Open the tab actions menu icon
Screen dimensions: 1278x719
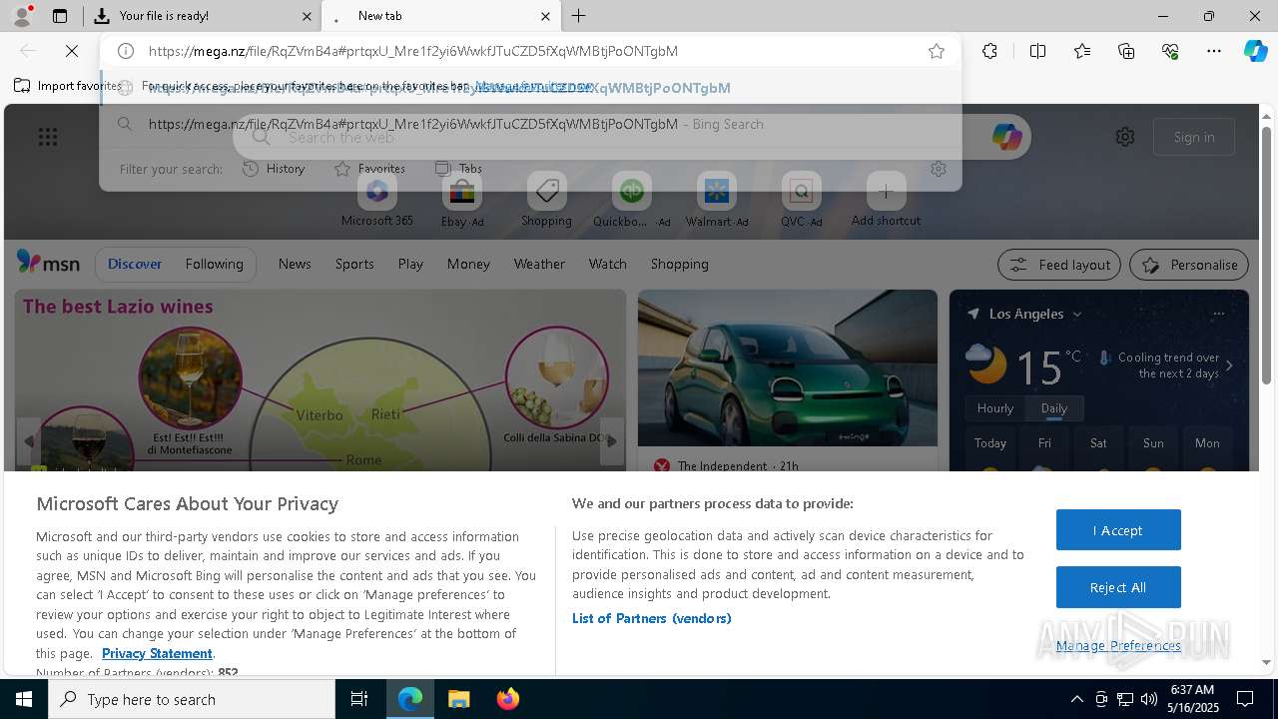tap(60, 16)
